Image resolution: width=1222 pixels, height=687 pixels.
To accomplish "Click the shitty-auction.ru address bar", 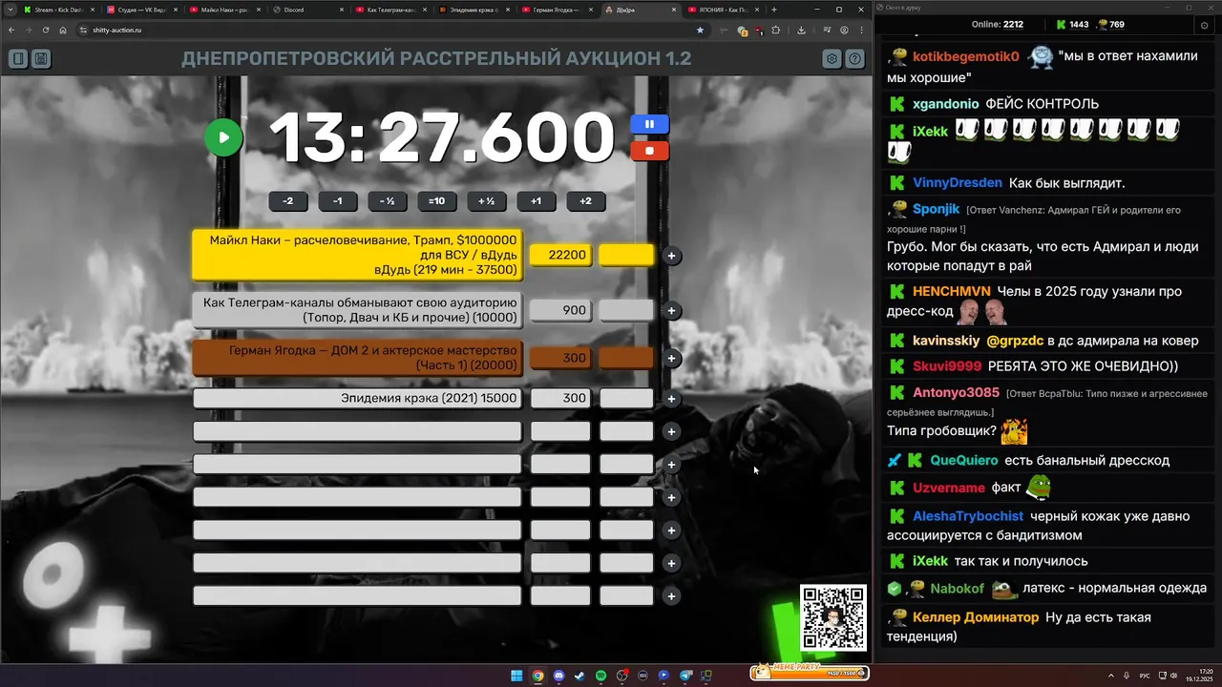I will (393, 30).
